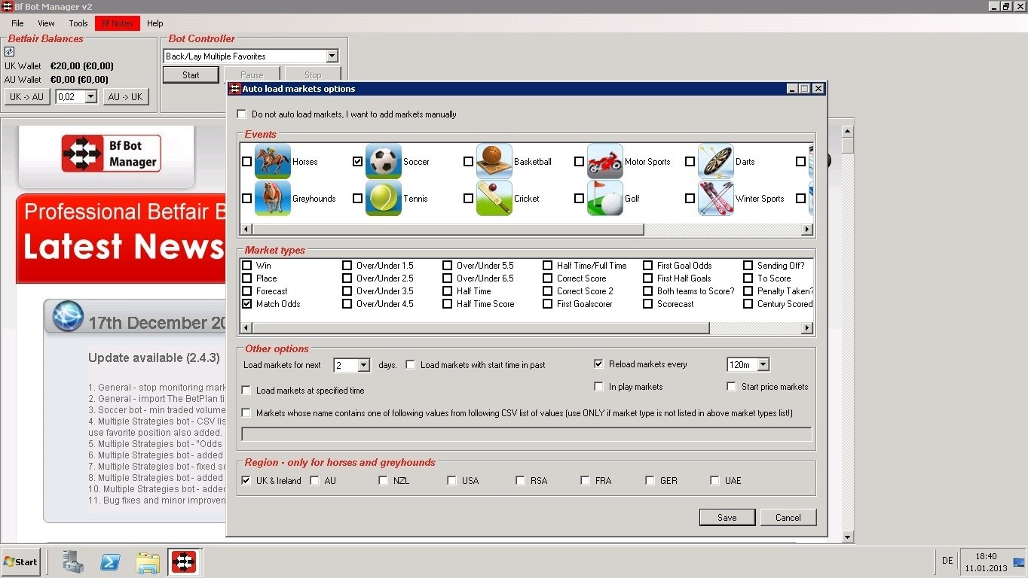Screen dimensions: 1028x578
Task: Click the globe icon beside 17th December
Action: click(x=68, y=316)
